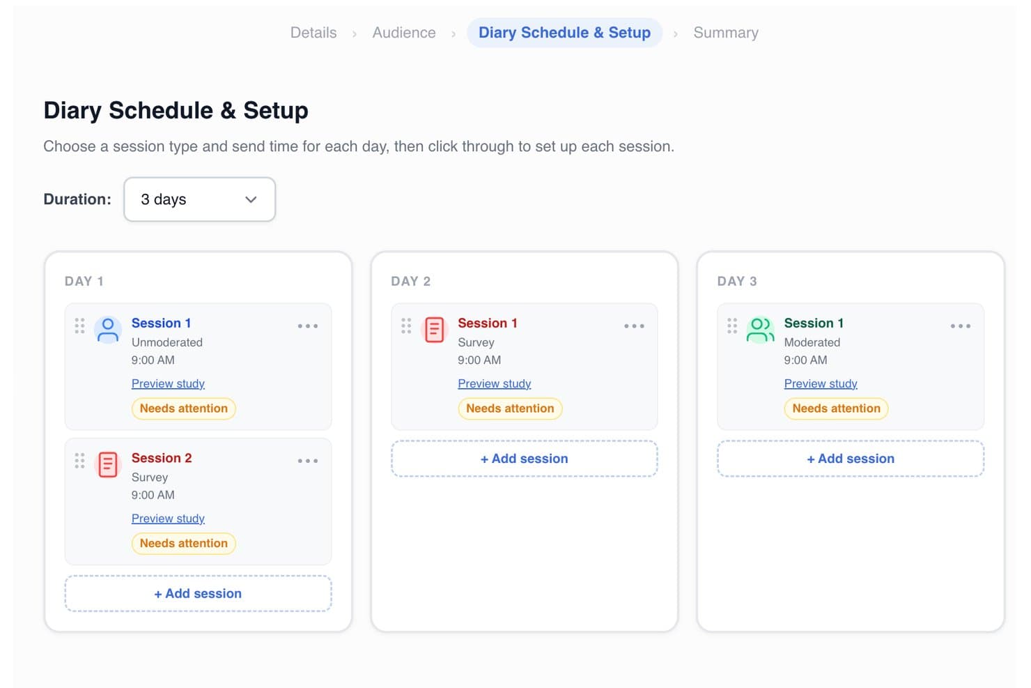1031x688 pixels.
Task: Open Preview study for Day 1 Session 2
Action: (168, 519)
